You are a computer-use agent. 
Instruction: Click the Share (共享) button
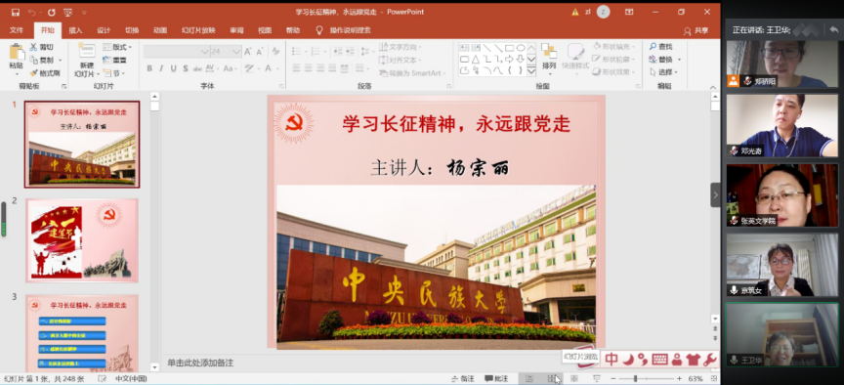696,30
